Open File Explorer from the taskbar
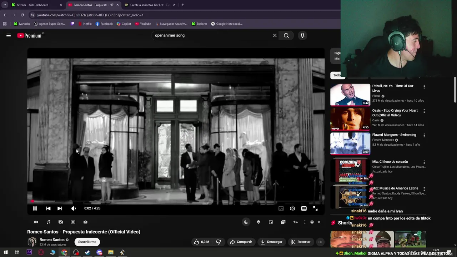The width and height of the screenshot is (457, 257). point(111,252)
